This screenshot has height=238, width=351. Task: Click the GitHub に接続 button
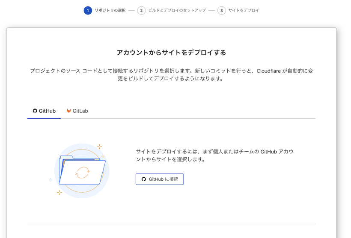[x=160, y=179]
